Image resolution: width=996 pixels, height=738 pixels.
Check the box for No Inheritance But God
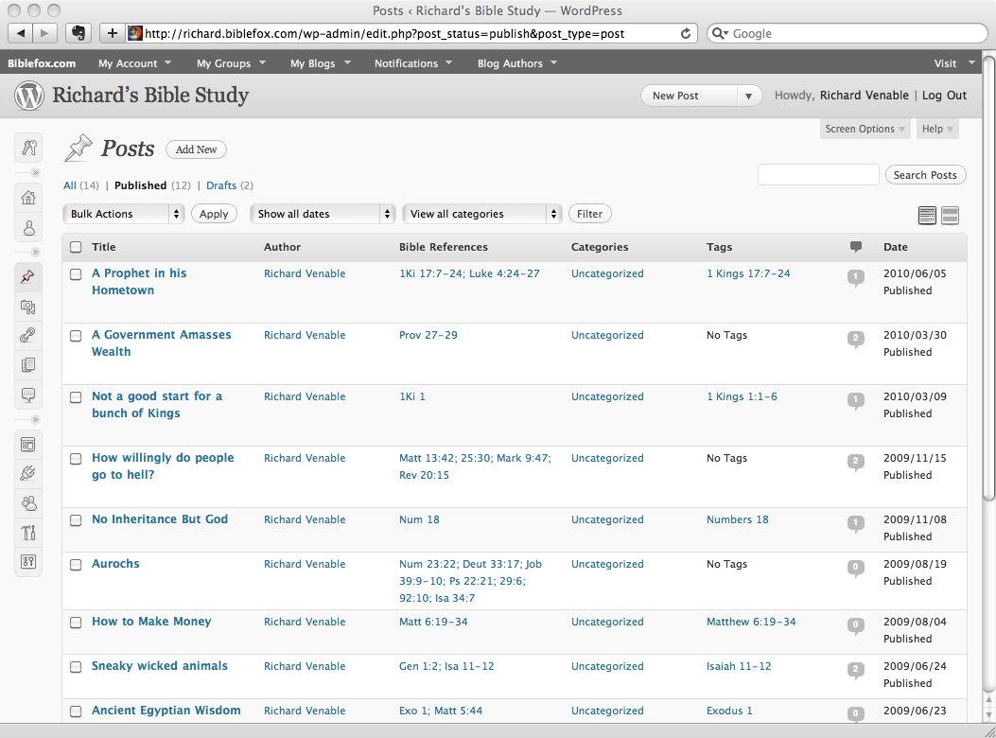pyautogui.click(x=76, y=520)
